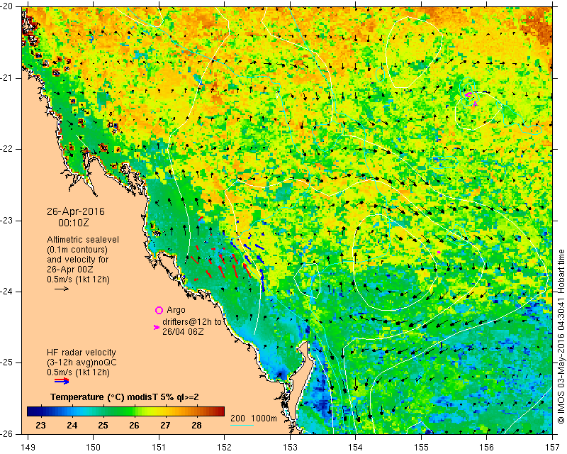
Task: Click the '(3-12h avg)noQC' legend text
Action: pos(82,362)
